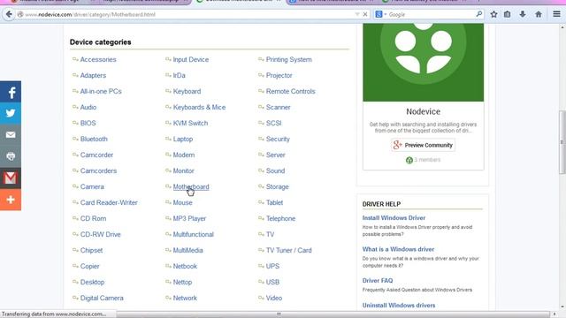Click the browser home icon
Screen dimensions: 566x318
pos(539,14)
